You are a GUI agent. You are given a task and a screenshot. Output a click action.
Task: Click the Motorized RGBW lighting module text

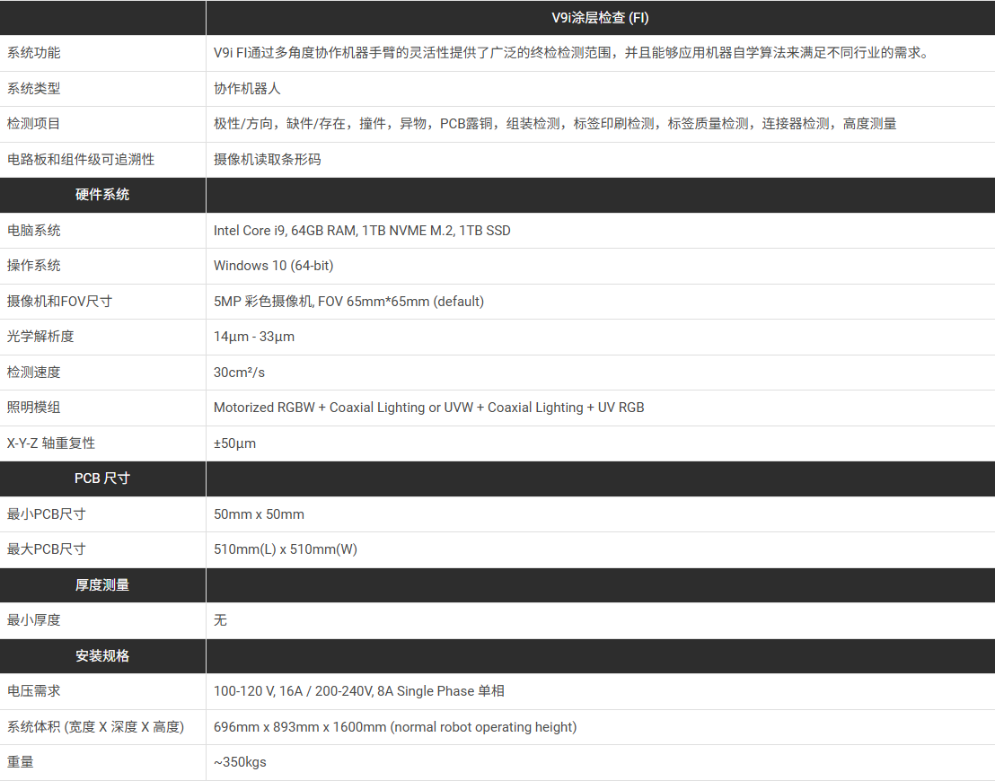(428, 408)
